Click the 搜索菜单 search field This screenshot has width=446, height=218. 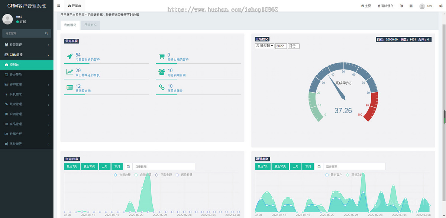(x=24, y=33)
